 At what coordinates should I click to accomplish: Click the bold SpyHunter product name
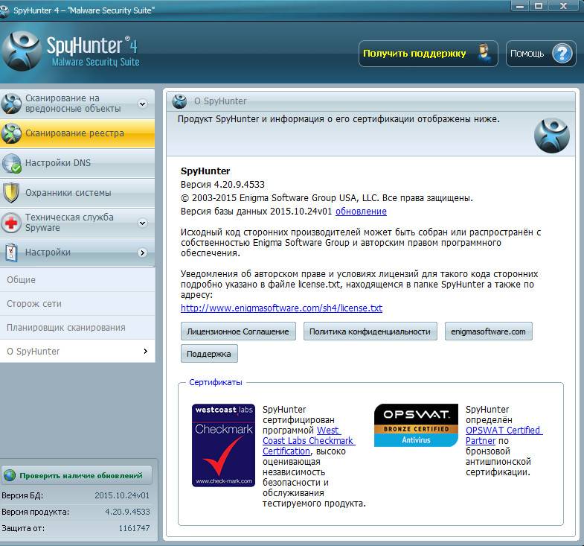[205, 171]
